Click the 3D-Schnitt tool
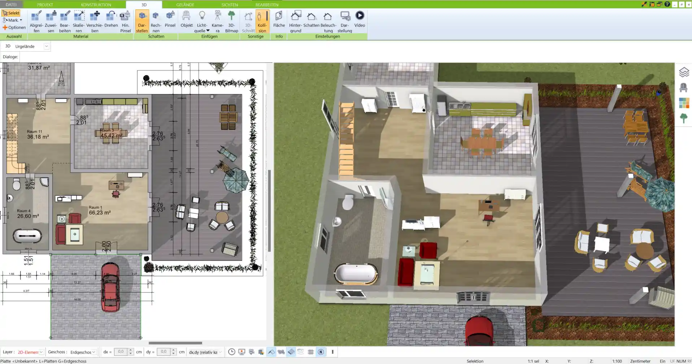Image resolution: width=692 pixels, height=364 pixels. tap(248, 22)
